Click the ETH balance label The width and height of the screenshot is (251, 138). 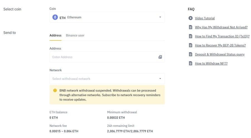tap(58, 112)
